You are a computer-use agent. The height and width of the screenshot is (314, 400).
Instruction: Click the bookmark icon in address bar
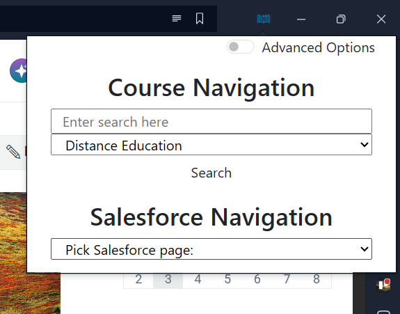[x=200, y=19]
